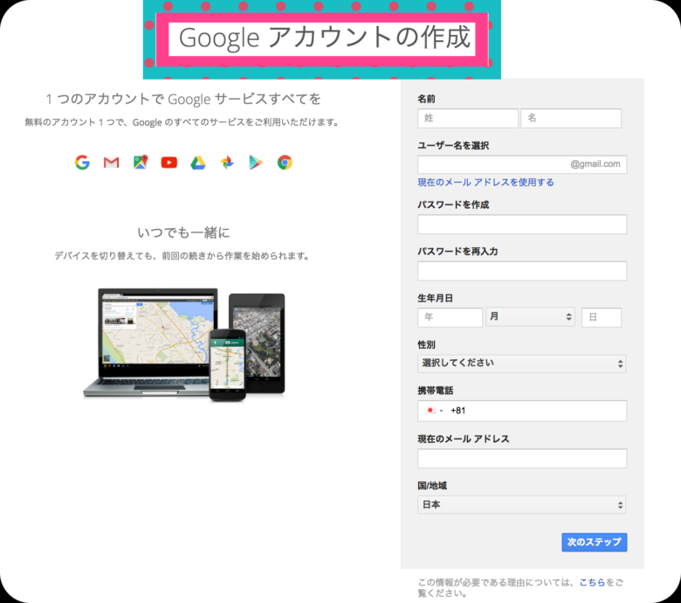Click the YouTube play icon
Viewport: 681px width, 603px height.
point(169,163)
